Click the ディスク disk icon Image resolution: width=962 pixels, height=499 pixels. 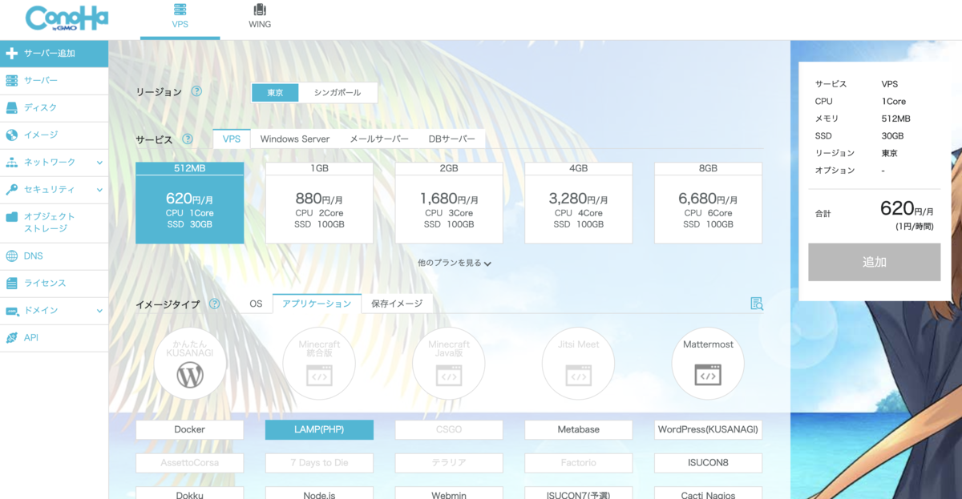click(x=11, y=107)
